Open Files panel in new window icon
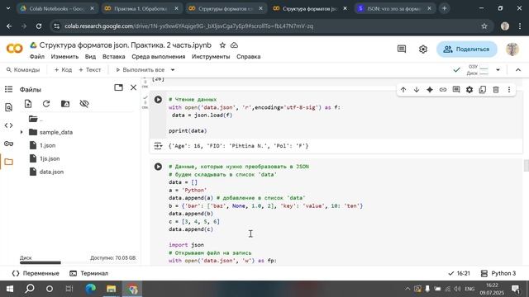This screenshot has height=297, width=529. point(118,87)
